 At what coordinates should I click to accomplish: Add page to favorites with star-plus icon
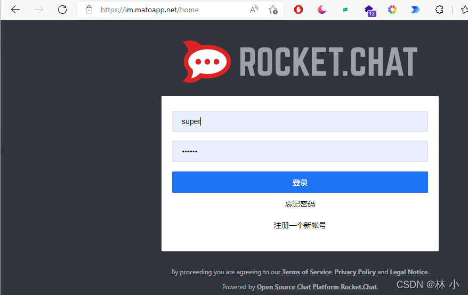tap(273, 10)
